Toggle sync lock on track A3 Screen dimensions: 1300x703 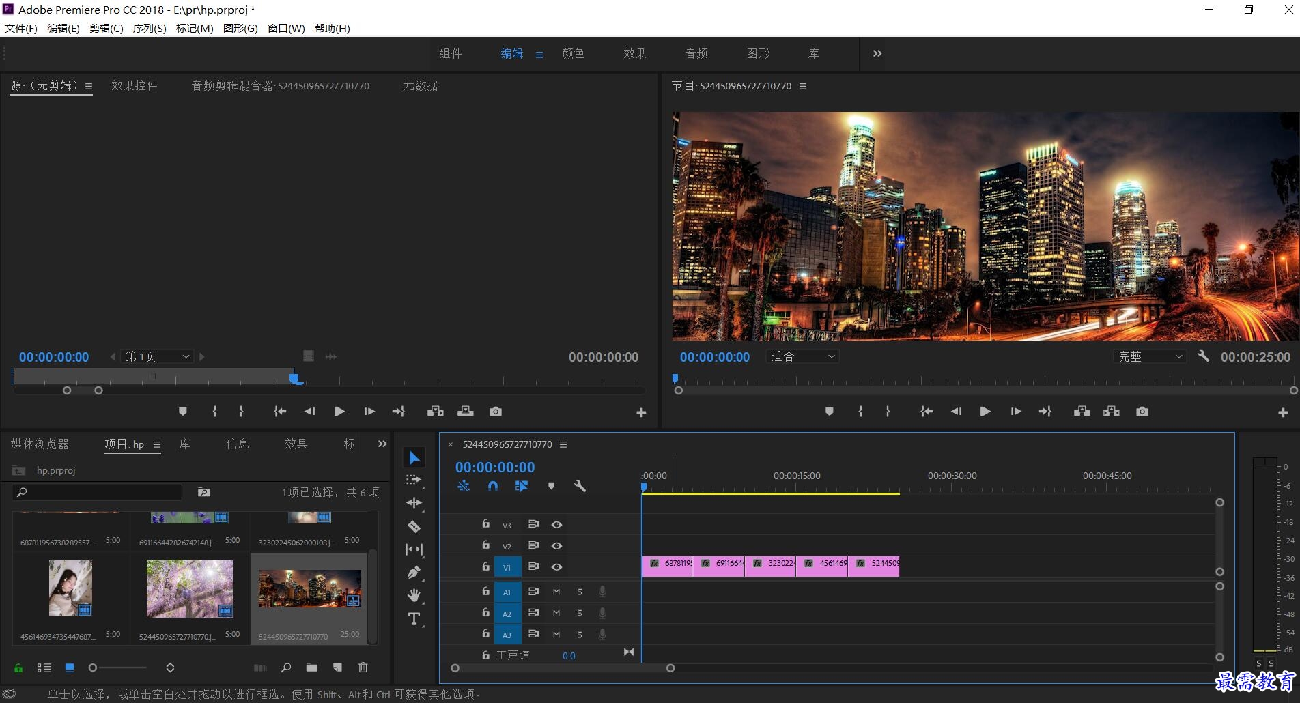coord(534,634)
